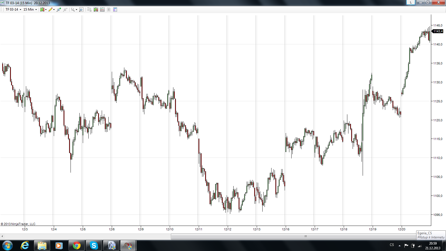The image size is (446, 251).
Task: Click the 12/11 date axis label
Action: (x=199, y=229)
